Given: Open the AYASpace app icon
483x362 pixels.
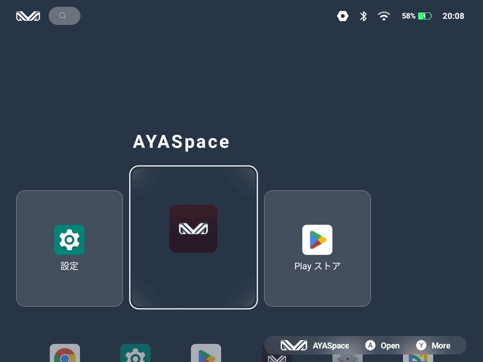Looking at the screenshot, I should tap(194, 228).
